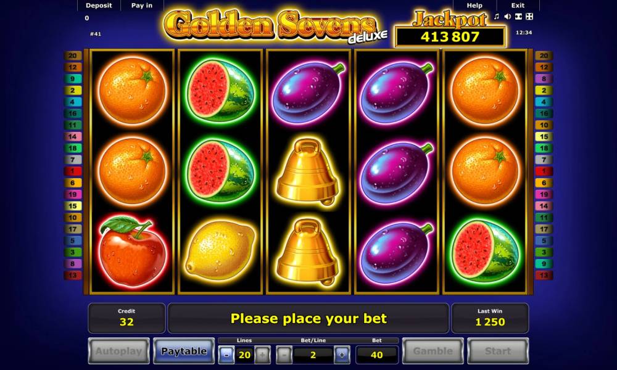Decrease Bet/Line with minus button

[284, 355]
